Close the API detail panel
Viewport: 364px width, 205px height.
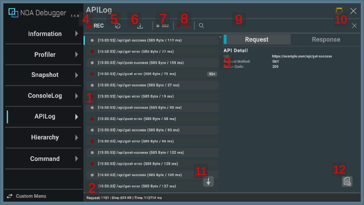pyautogui.click(x=354, y=26)
